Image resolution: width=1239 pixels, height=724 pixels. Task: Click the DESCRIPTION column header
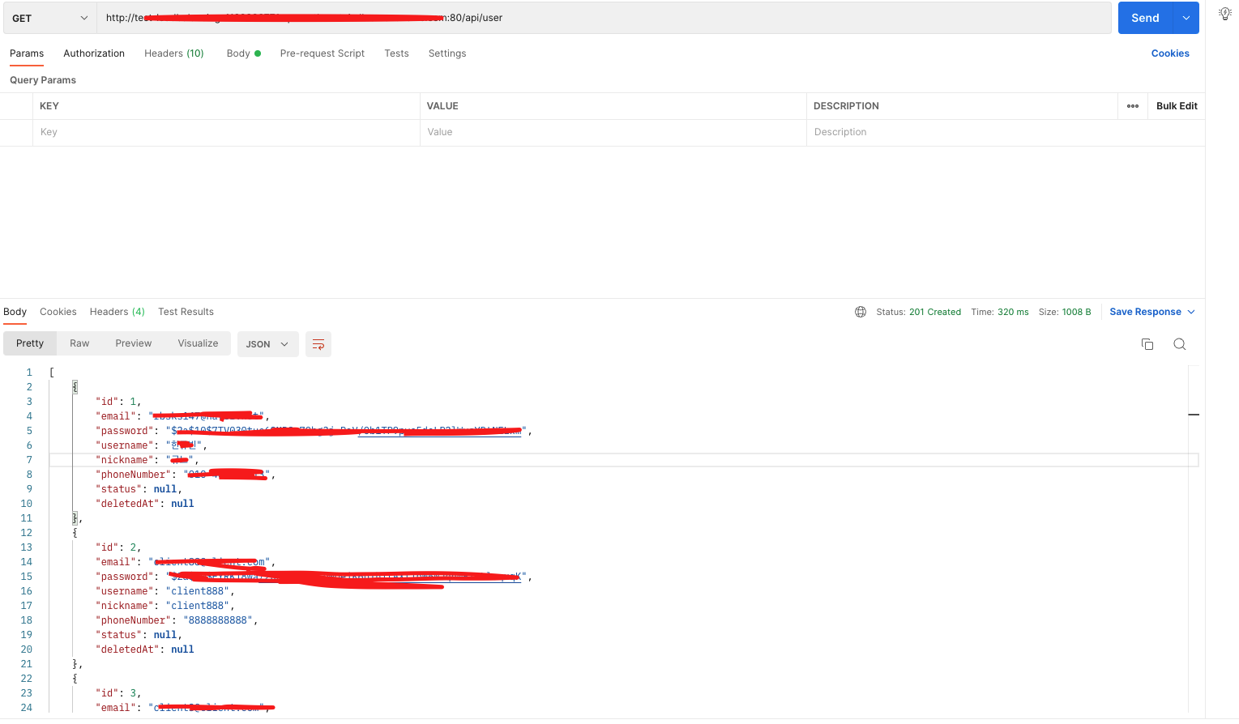coord(846,106)
